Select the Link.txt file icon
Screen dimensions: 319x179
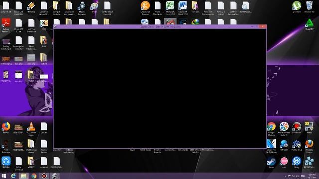tap(44, 128)
